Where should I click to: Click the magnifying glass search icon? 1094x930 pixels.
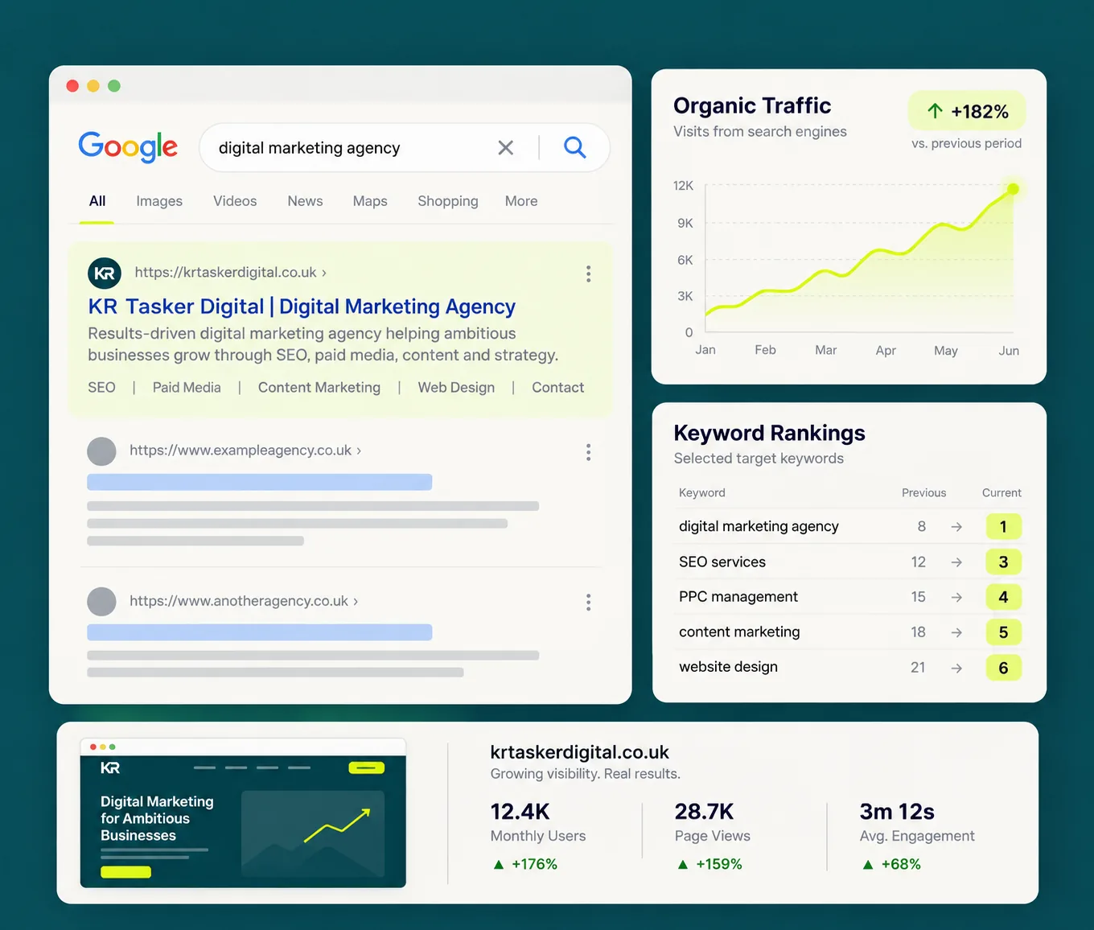point(574,147)
